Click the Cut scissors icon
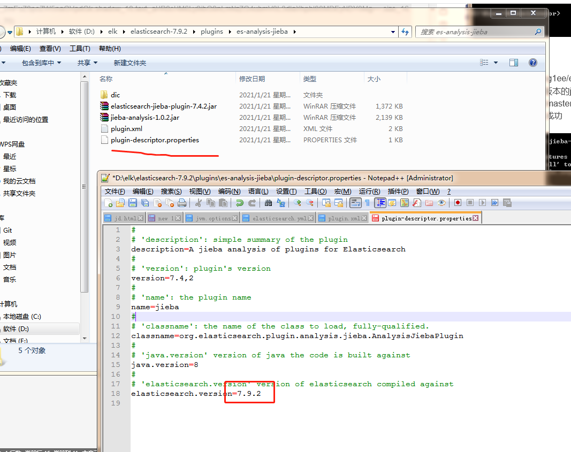Image resolution: width=571 pixels, height=452 pixels. pyautogui.click(x=199, y=203)
